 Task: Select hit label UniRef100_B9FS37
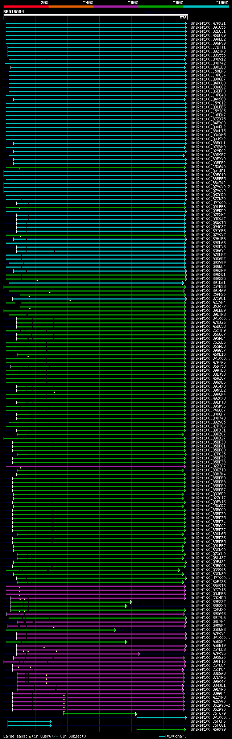(x=208, y=602)
